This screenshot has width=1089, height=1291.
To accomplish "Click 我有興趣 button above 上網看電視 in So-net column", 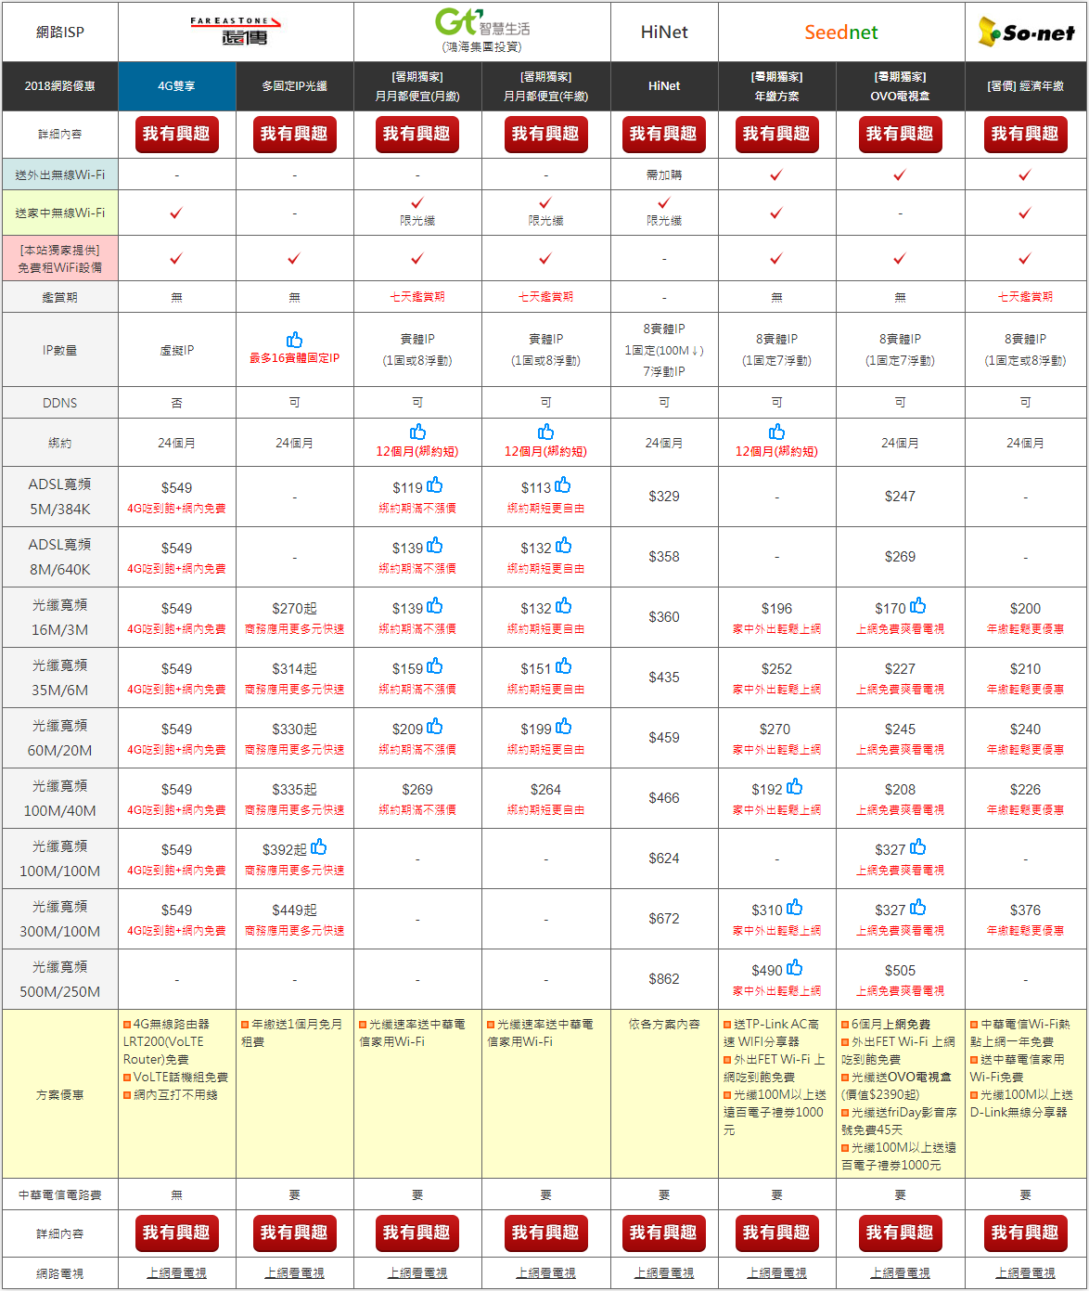I will tap(1025, 1233).
